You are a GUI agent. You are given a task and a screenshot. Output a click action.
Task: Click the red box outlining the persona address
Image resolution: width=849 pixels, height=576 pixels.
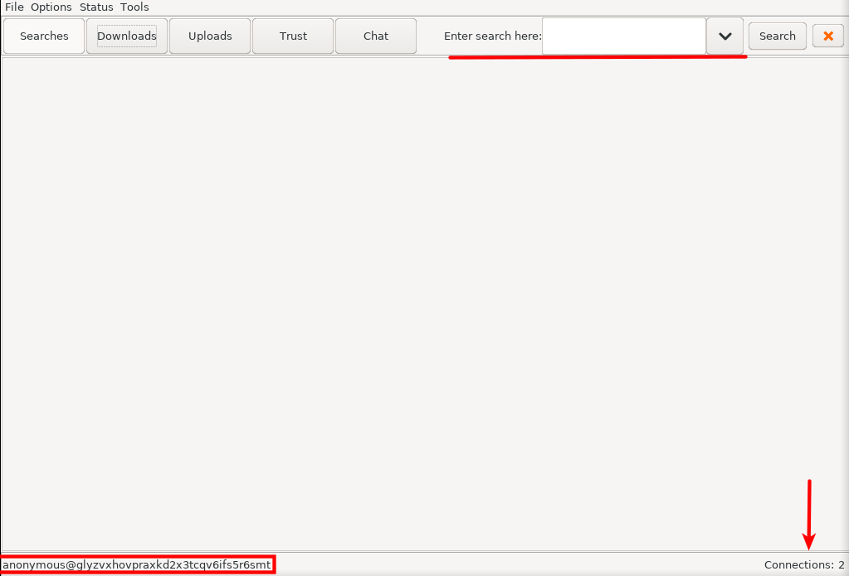(274, 564)
